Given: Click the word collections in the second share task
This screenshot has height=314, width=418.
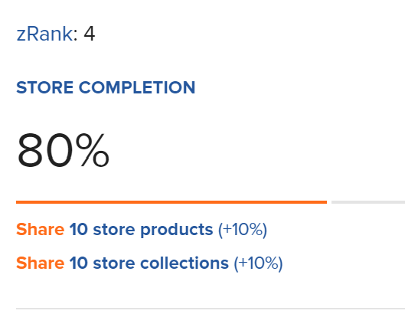Looking at the screenshot, I should [185, 263].
